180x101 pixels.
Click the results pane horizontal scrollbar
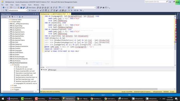[x=100, y=89]
